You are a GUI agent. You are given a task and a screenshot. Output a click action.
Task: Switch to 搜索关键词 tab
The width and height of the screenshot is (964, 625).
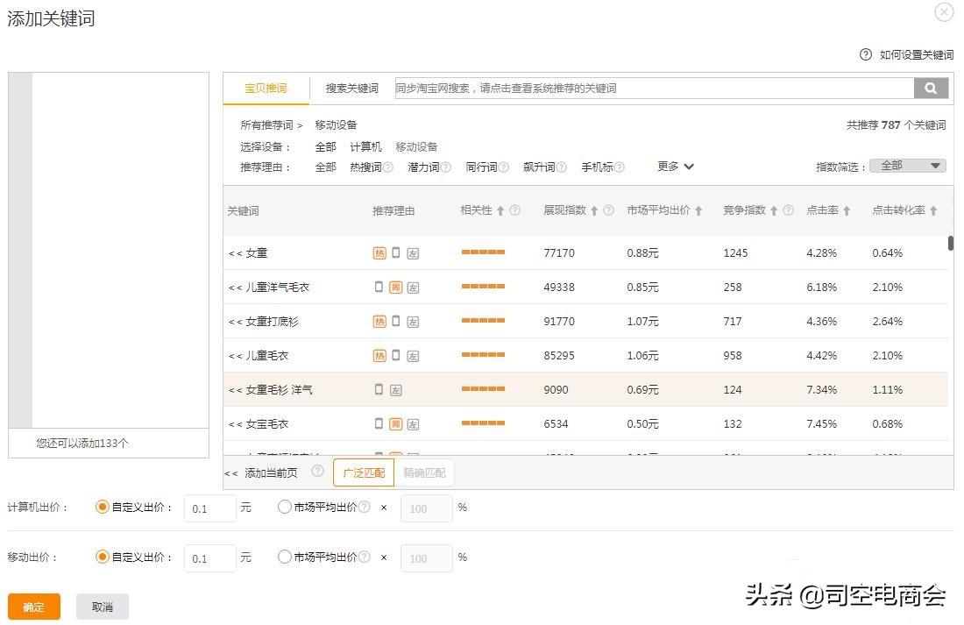pos(351,89)
